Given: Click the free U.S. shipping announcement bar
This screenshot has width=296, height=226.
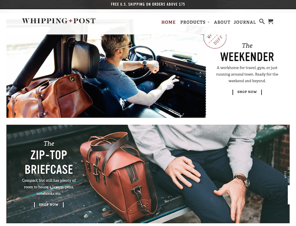Looking at the screenshot, I should (x=148, y=4).
